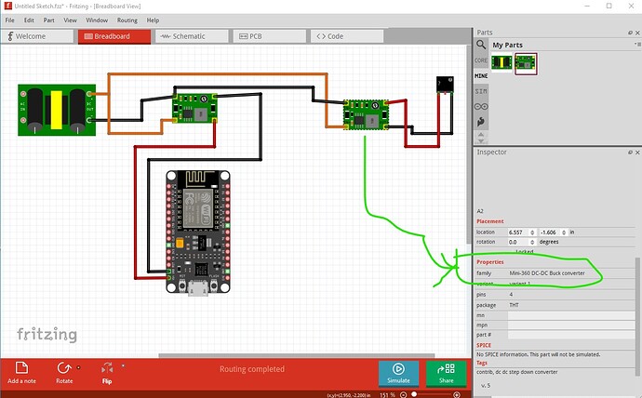Click the zoom in plus icon
The height and width of the screenshot is (398, 642).
click(x=457, y=394)
